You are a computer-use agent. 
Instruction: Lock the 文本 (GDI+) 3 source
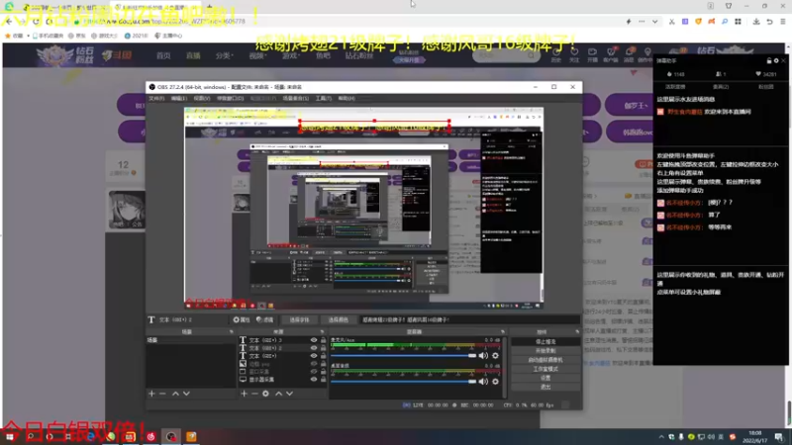click(324, 340)
